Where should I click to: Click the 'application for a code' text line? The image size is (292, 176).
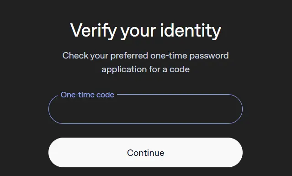click(145, 69)
